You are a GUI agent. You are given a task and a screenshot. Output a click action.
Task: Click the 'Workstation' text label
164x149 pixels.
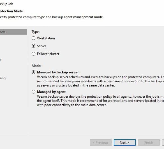[46, 38]
